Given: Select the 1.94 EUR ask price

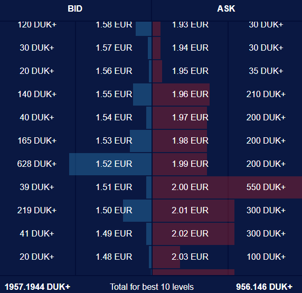Looking at the screenshot, I should point(190,48).
